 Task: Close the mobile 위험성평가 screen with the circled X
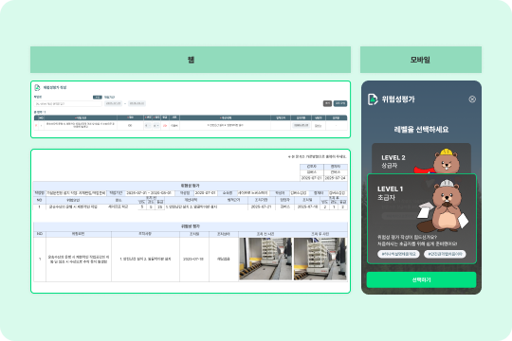point(472,99)
